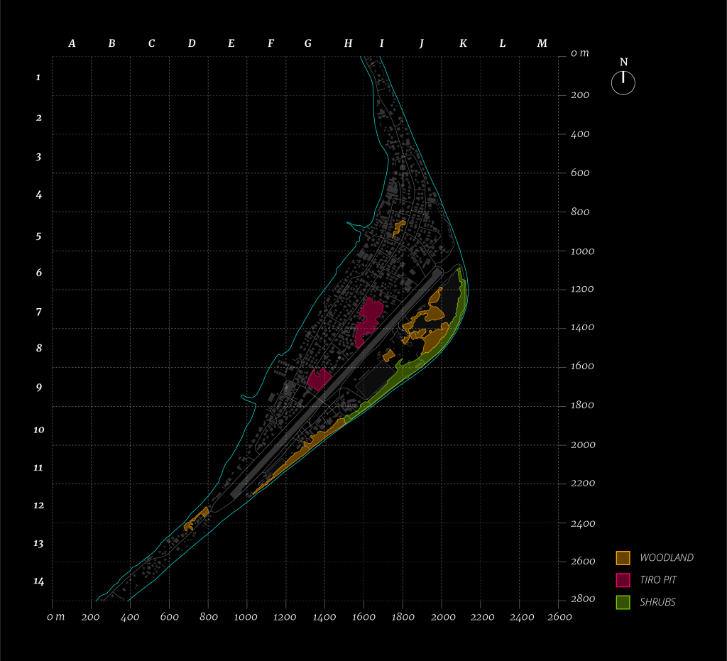Screen dimensions: 727x661
Task: Select the SHRUBS legend label text
Action: click(657, 602)
